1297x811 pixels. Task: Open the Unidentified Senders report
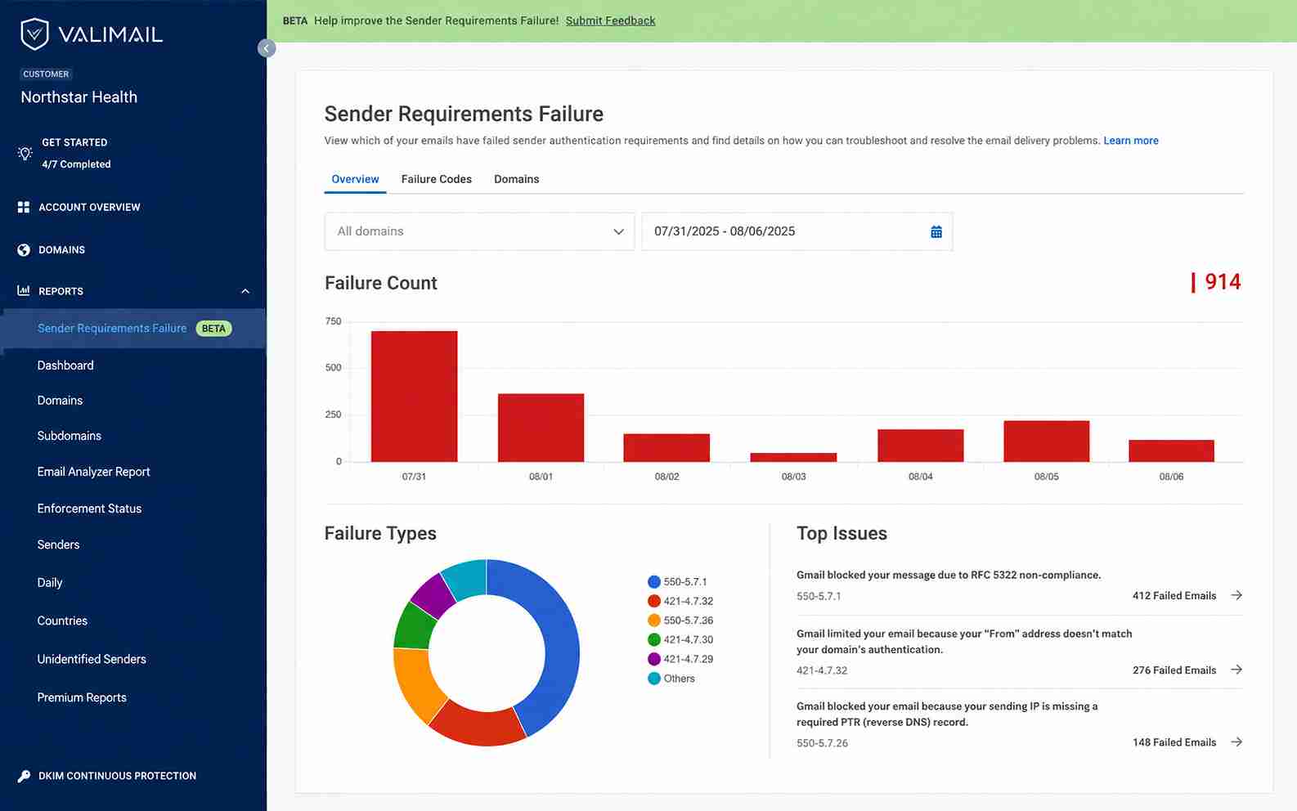point(92,659)
